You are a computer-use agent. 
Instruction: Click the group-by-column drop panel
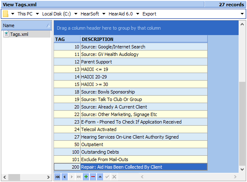(146, 28)
